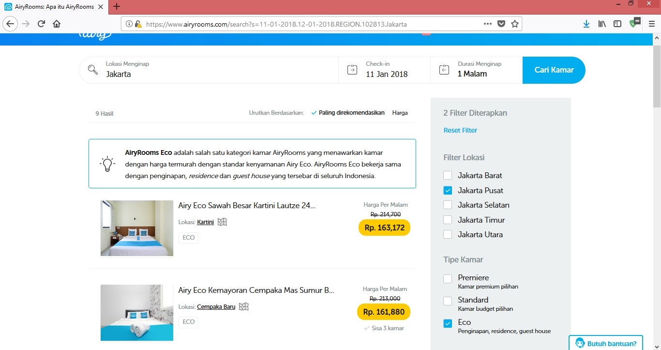Click the map icon next to Kartini
The image size is (661, 350).
(222, 222)
